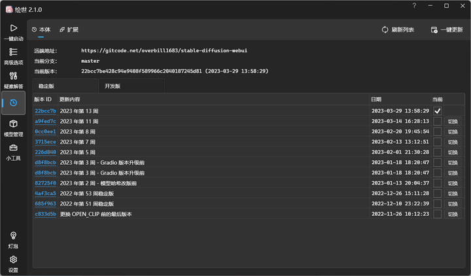Open the troubleshooting Q&A sidebar icon
The width and height of the screenshot is (471, 276).
pyautogui.click(x=14, y=76)
